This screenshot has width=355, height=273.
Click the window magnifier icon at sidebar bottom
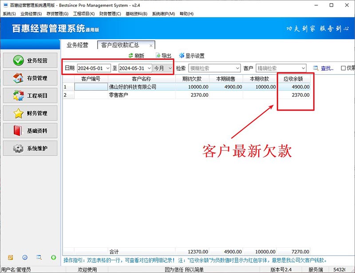point(39,257)
